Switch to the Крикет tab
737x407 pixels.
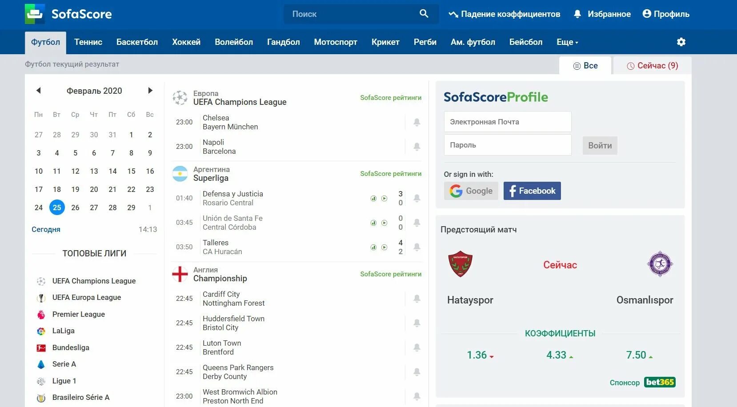point(385,42)
